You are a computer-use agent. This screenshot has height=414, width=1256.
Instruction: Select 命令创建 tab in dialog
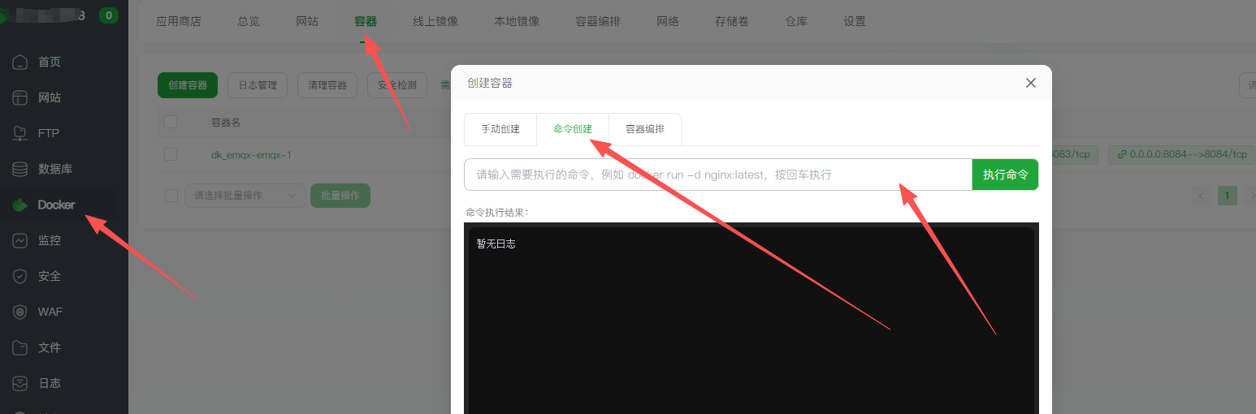pyautogui.click(x=573, y=129)
